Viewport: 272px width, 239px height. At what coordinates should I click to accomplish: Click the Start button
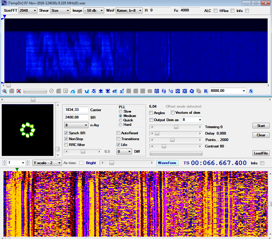pyautogui.click(x=261, y=126)
